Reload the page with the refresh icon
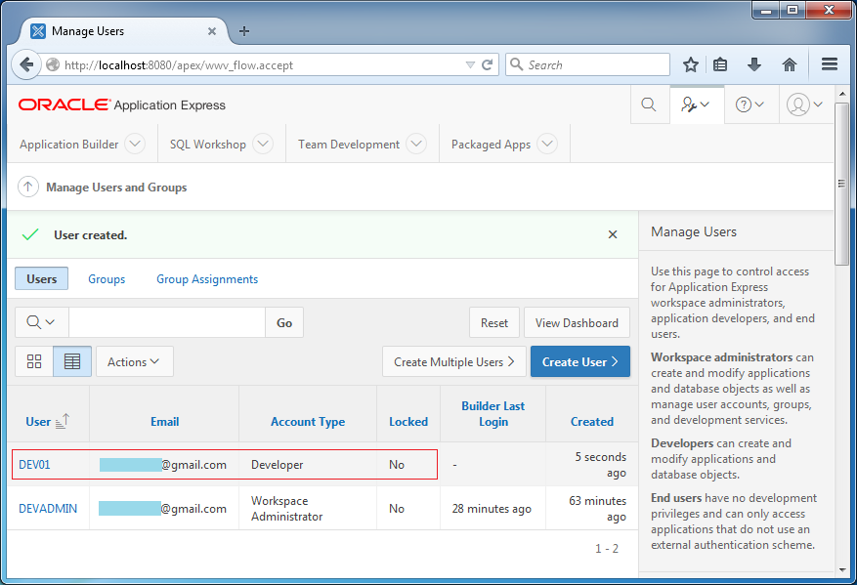The image size is (857, 585). click(x=487, y=65)
